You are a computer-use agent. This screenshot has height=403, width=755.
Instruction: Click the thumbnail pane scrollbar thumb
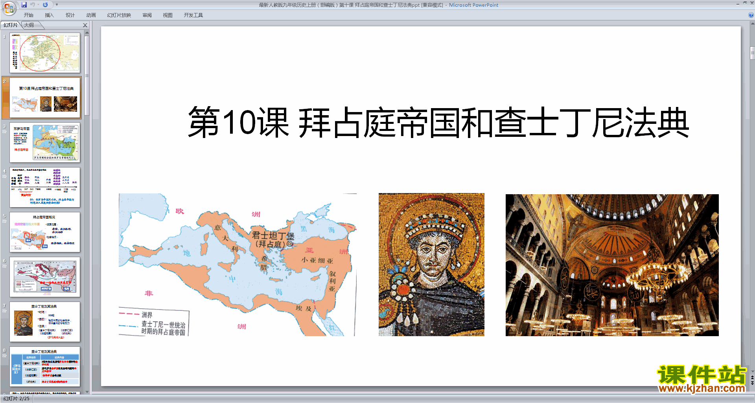[87, 75]
